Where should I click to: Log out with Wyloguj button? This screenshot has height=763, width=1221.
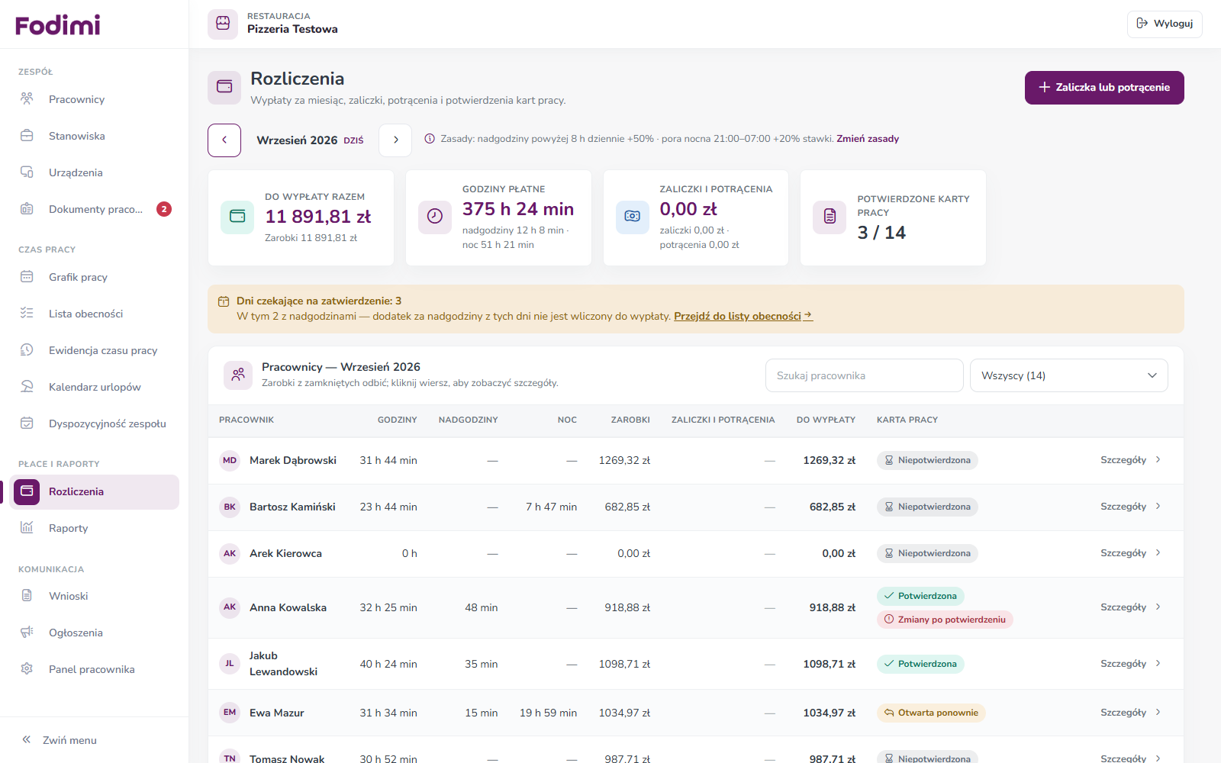pyautogui.click(x=1165, y=24)
